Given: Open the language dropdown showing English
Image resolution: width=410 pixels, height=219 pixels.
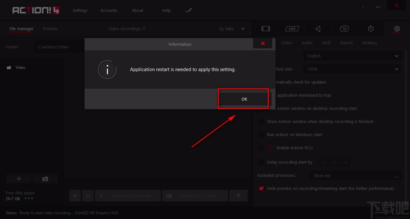Looking at the screenshot, I should click(352, 56).
